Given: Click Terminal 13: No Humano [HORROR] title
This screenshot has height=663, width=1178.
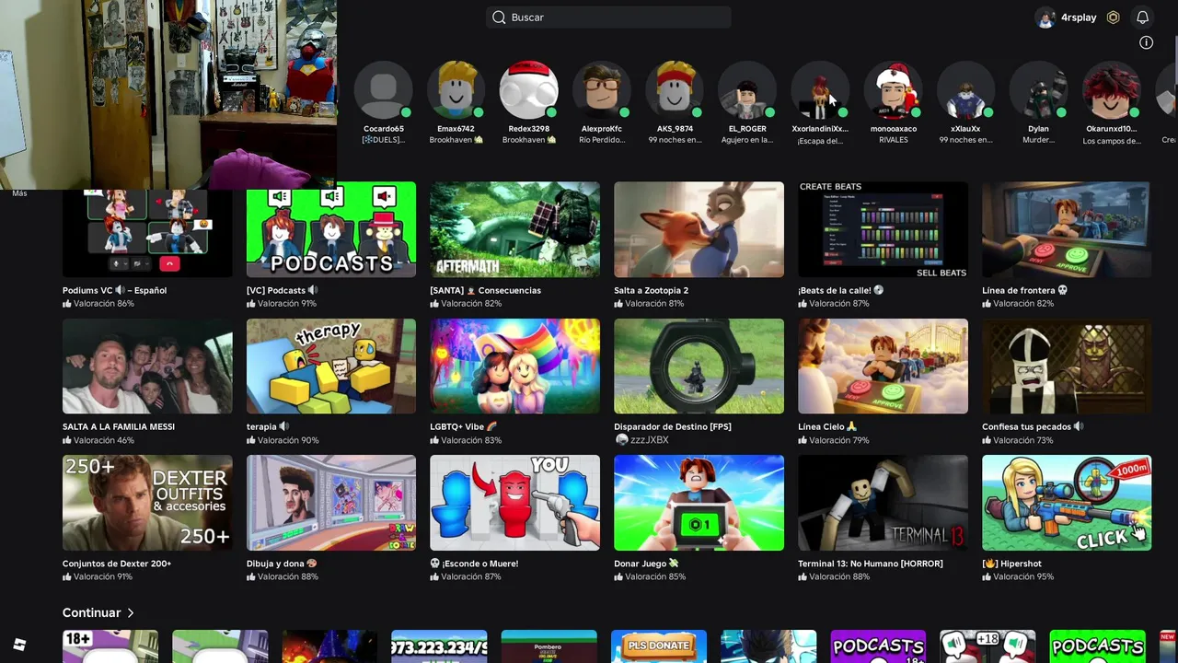Looking at the screenshot, I should click(870, 564).
